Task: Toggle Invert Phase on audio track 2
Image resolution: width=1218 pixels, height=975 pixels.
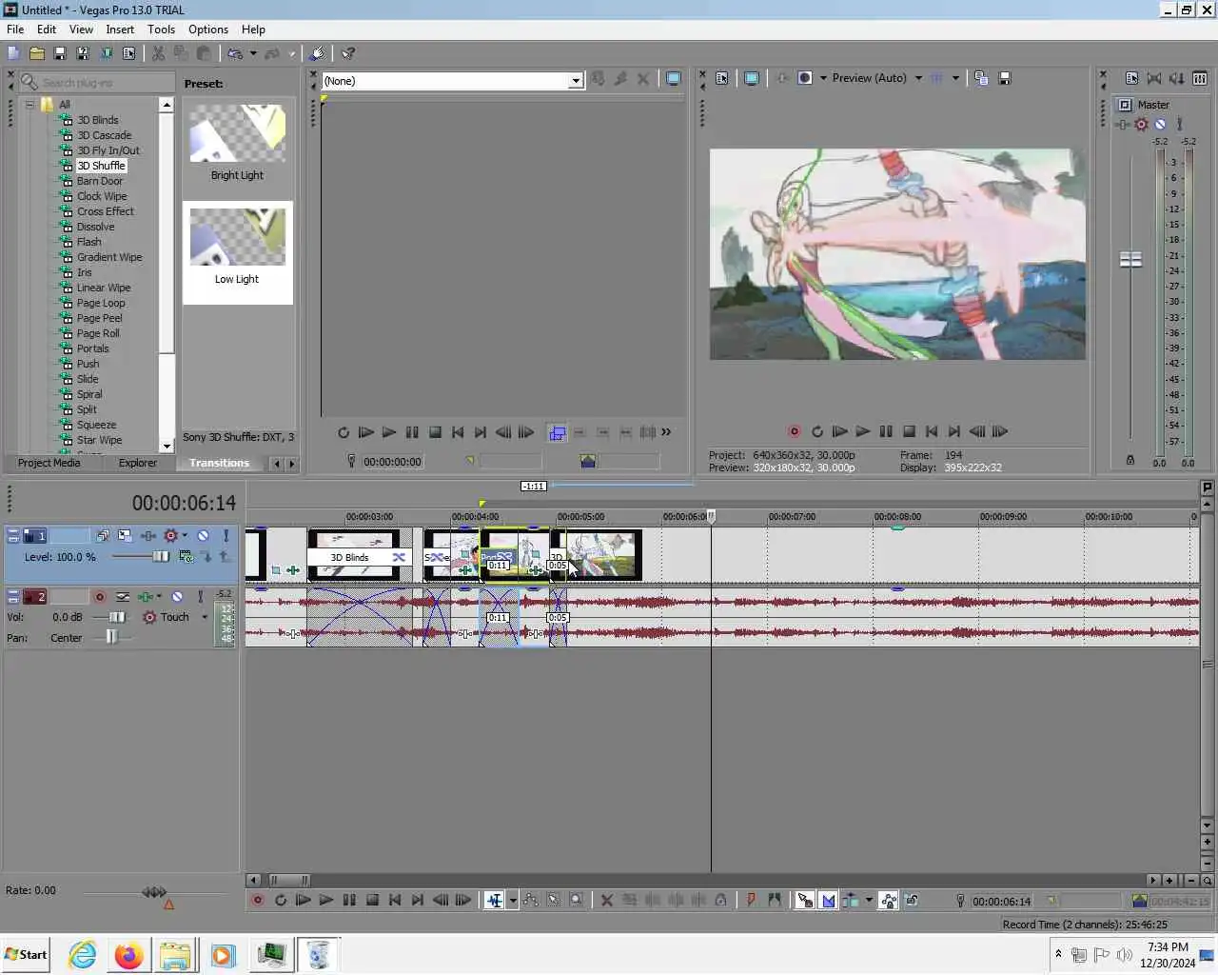Action: click(123, 597)
